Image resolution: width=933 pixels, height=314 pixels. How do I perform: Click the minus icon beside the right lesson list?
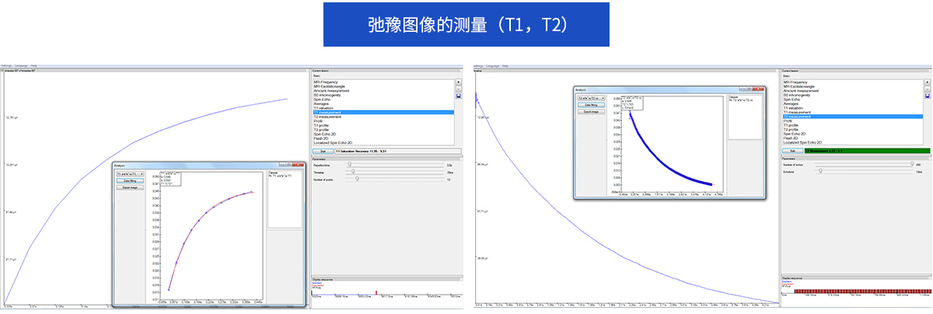(928, 89)
